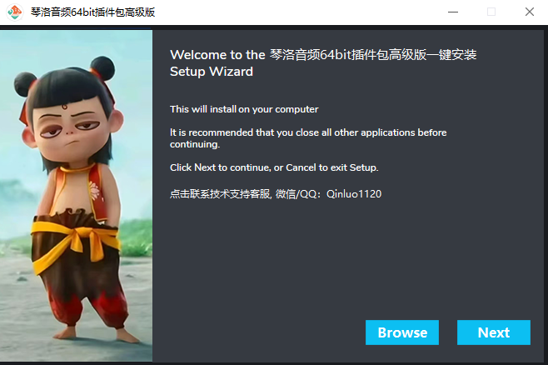The height and width of the screenshot is (365, 548).
Task: Click the greyed-out maximize window button
Action: [x=491, y=12]
